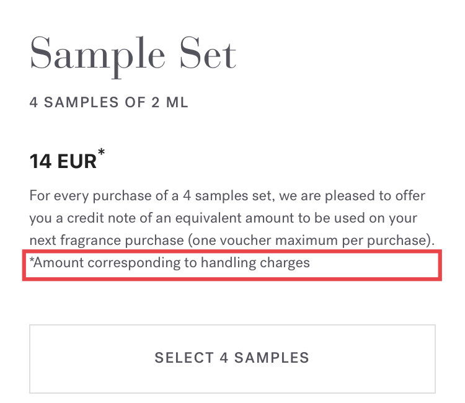The image size is (465, 403).
Task: Click the asterisk beside the 14 EUR price
Action: point(102,152)
